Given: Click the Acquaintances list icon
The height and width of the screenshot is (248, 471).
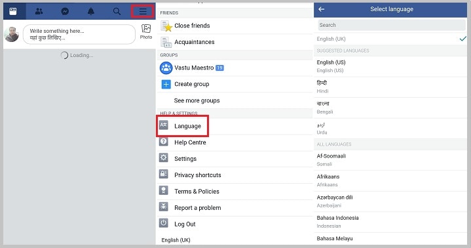Looking at the screenshot, I should click(166, 42).
